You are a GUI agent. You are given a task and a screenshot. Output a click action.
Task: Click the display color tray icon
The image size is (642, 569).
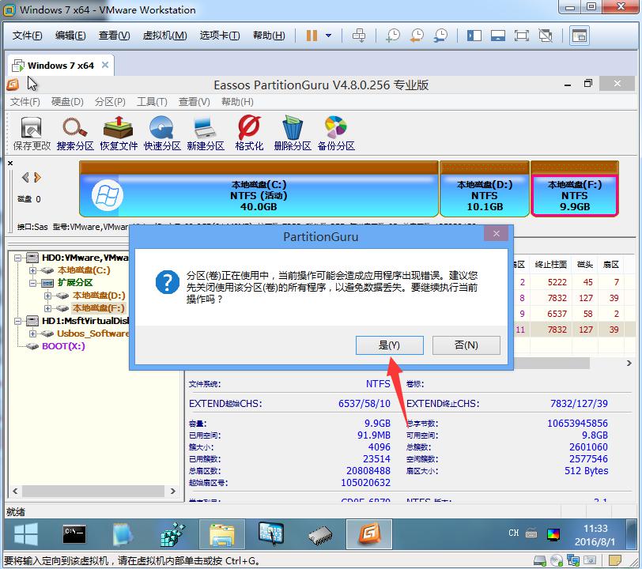coord(553,533)
